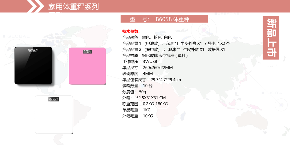Click the 单品尺寸 260x260x22MM line

pyautogui.click(x=147, y=68)
